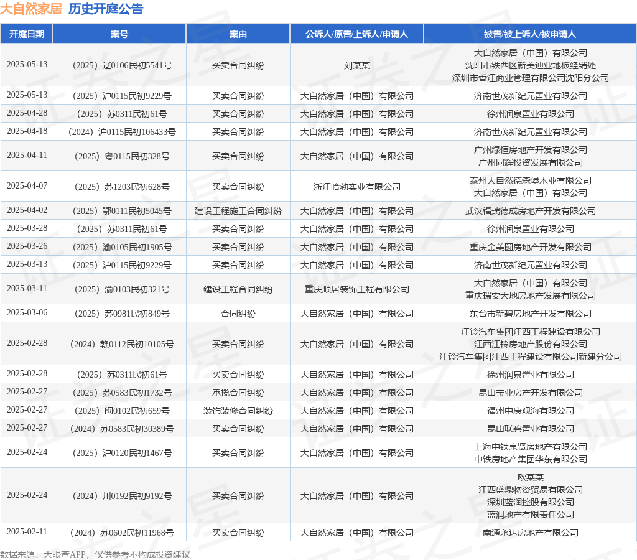Viewport: 637px width, 560px height.
Task: Select defendant 蓝润地产有限责任公司
Action: [x=530, y=515]
